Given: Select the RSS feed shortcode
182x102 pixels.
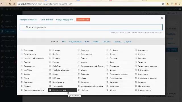Looking at the screenshot, I should point(56,78).
